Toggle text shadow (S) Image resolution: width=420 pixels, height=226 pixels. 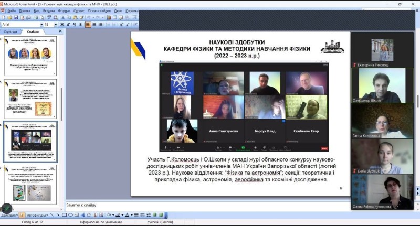pyautogui.click(x=80, y=24)
